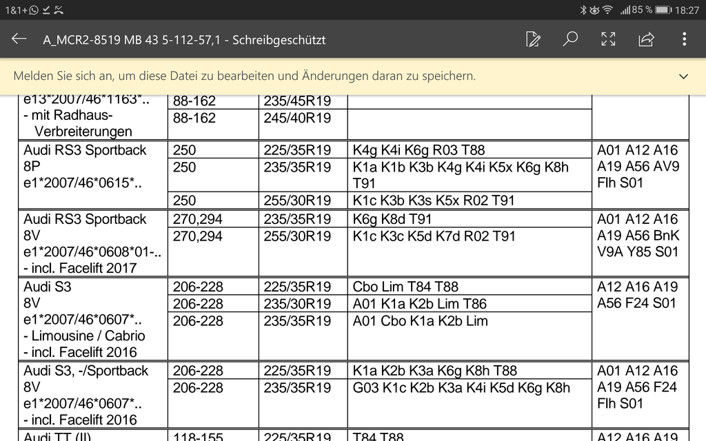Tap the 'Melden Sie sich an' banner message
Viewport: 706px width, 441px height.
pos(245,76)
